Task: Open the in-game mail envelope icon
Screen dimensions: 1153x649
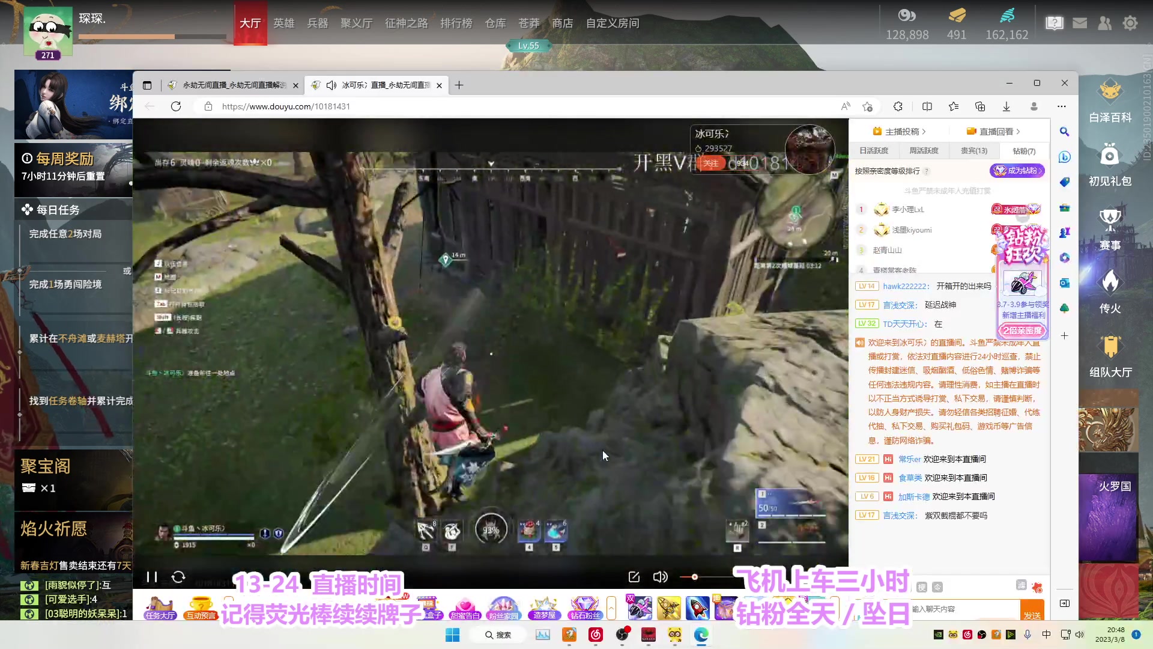Action: 1080,23
